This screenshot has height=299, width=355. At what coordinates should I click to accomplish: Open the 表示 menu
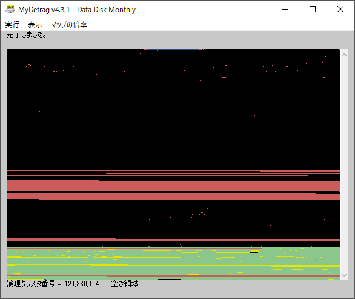point(35,24)
